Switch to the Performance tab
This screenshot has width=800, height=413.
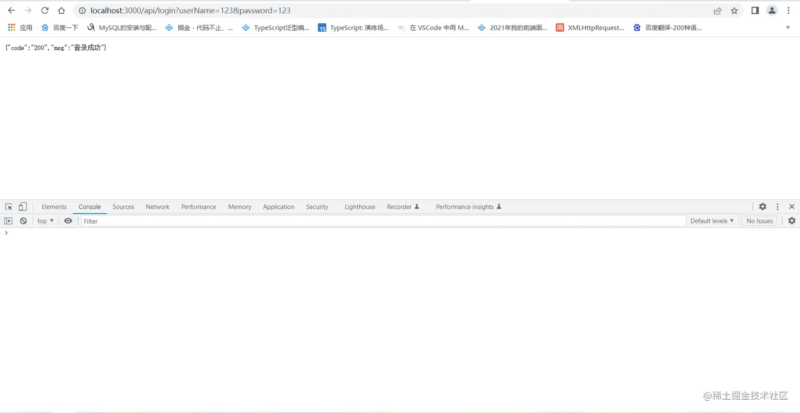tap(198, 207)
